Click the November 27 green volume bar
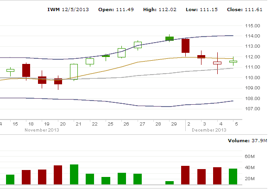The image size is (271, 189). (138, 179)
